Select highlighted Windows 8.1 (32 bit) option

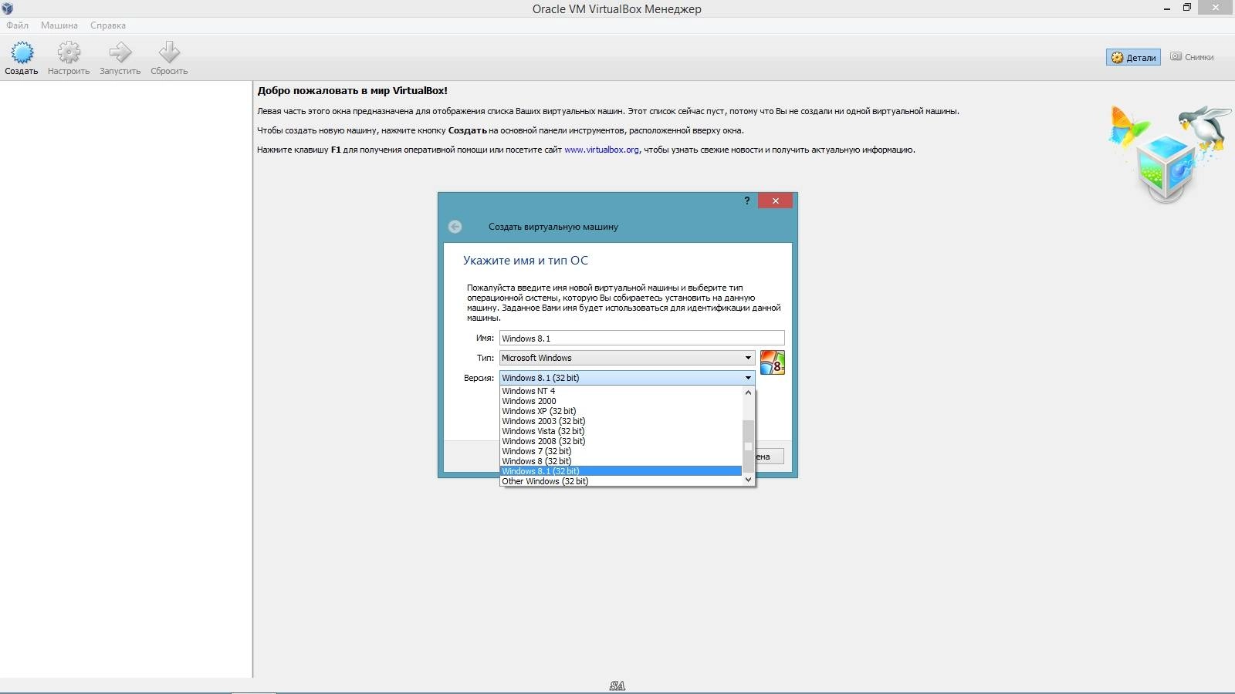click(621, 471)
